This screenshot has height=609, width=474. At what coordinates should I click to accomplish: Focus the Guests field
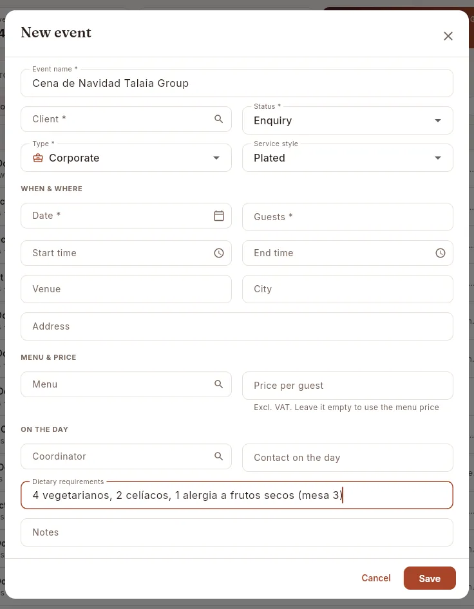pos(347,217)
